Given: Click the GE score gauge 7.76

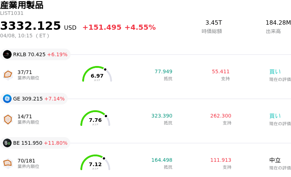Looking at the screenshot, I should [95, 119].
